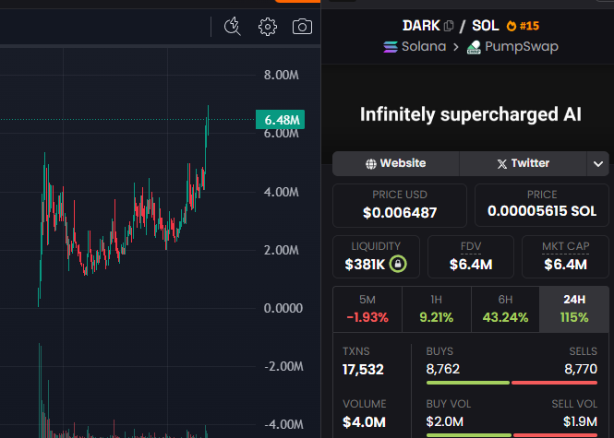The height and width of the screenshot is (438, 614).
Task: Click the LIQUIDITY $381K value
Action: [x=365, y=265]
